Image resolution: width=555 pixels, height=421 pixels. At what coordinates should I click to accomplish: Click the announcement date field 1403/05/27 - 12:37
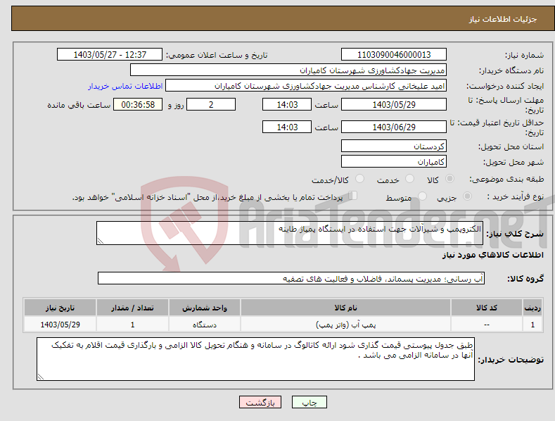click(110, 55)
